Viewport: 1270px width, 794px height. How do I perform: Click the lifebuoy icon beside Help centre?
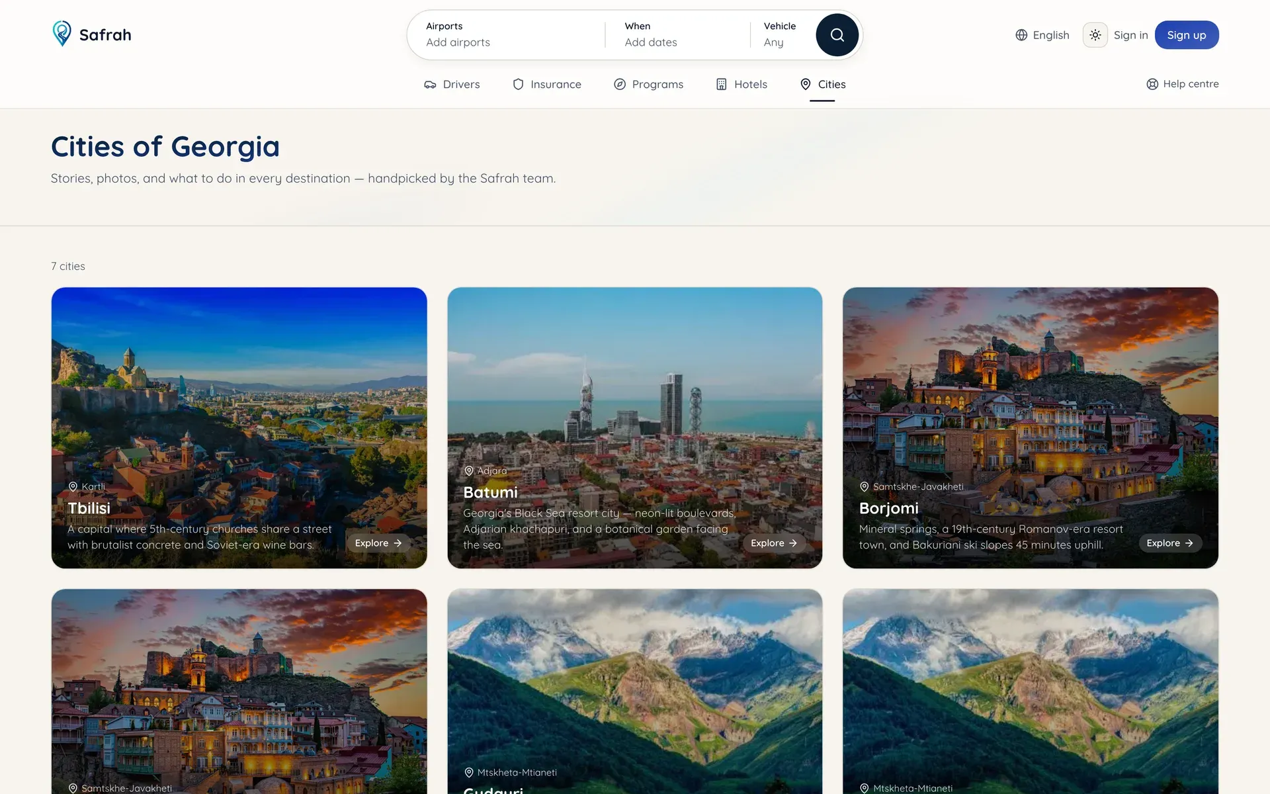point(1152,84)
